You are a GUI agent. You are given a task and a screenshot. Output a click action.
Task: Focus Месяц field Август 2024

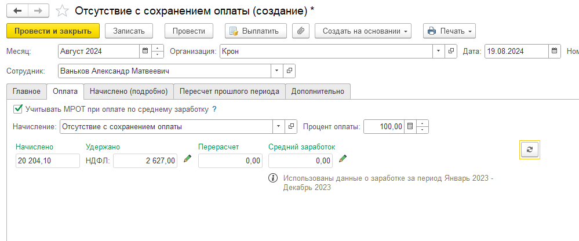coord(99,52)
